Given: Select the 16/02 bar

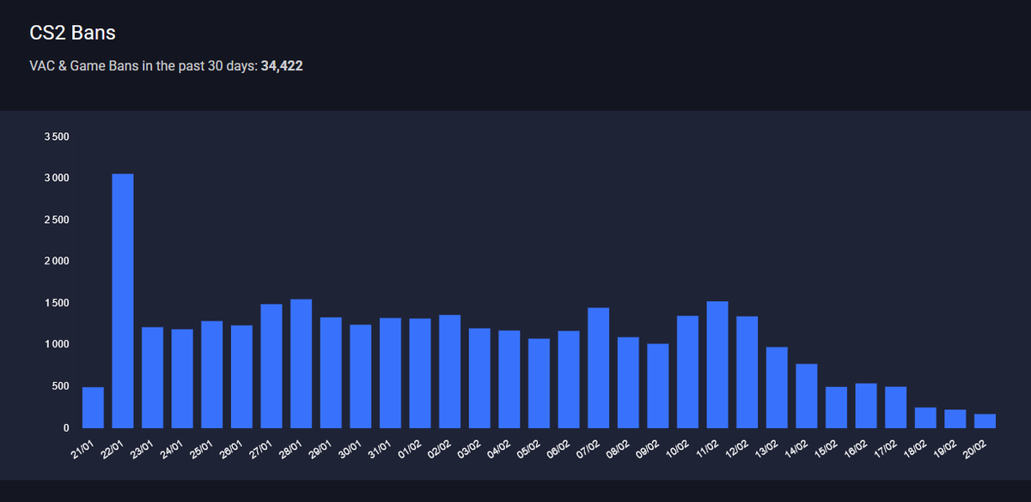Looking at the screenshot, I should [865, 406].
